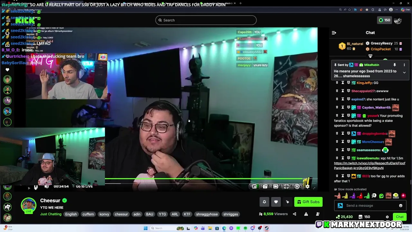Open the channel points showing 25,430
The image size is (412, 232).
(344, 217)
